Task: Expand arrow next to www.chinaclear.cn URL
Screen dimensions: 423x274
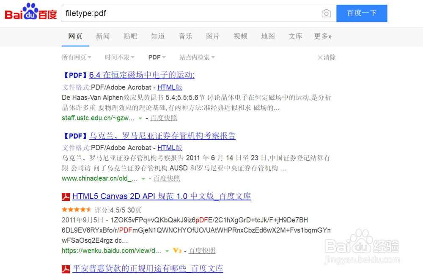Action: tap(143, 179)
